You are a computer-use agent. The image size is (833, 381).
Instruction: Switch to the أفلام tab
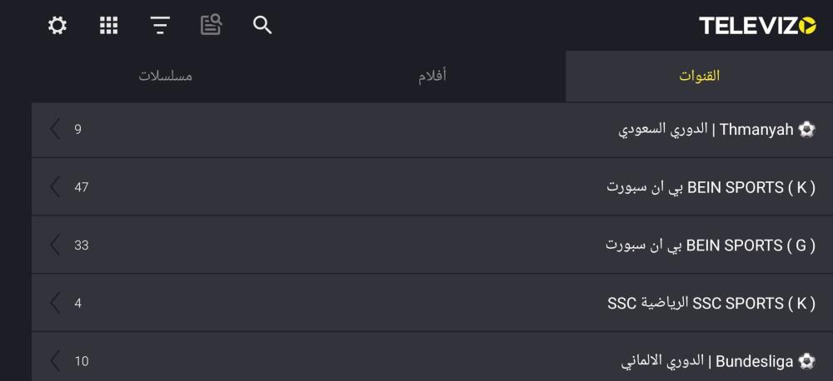pyautogui.click(x=431, y=77)
